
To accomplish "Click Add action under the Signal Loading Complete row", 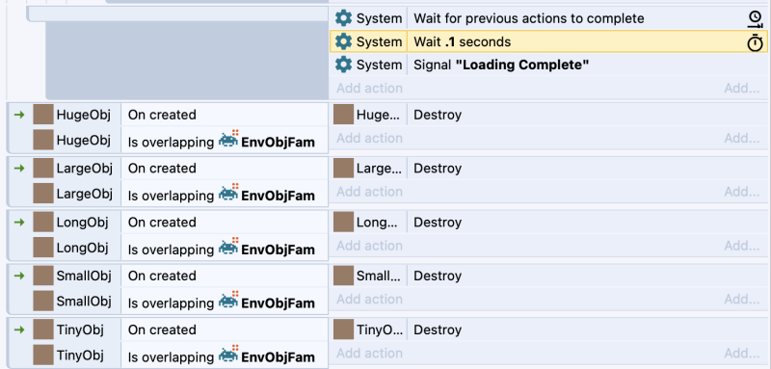I will click(369, 89).
